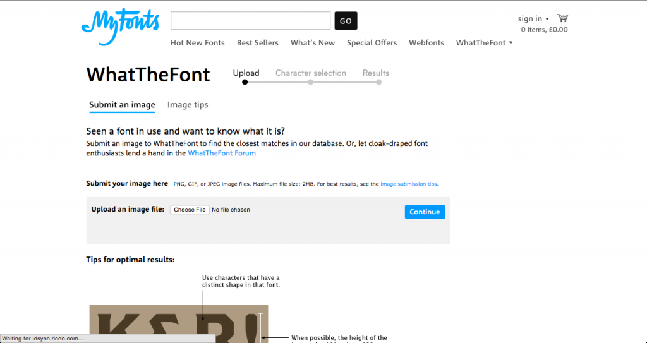Click the blue Continue button
This screenshot has height=343, width=647.
pyautogui.click(x=425, y=212)
